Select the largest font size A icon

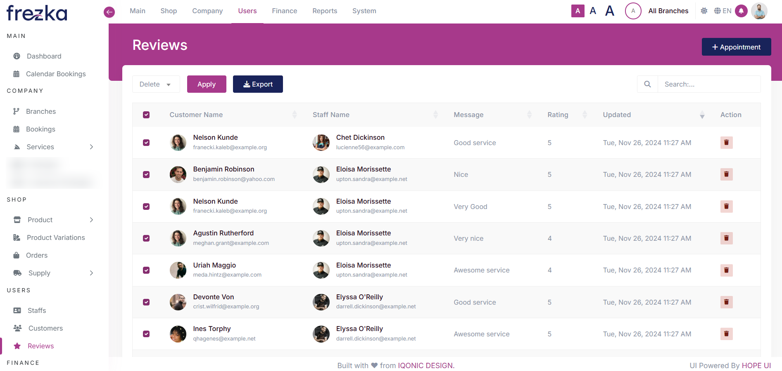pyautogui.click(x=609, y=11)
